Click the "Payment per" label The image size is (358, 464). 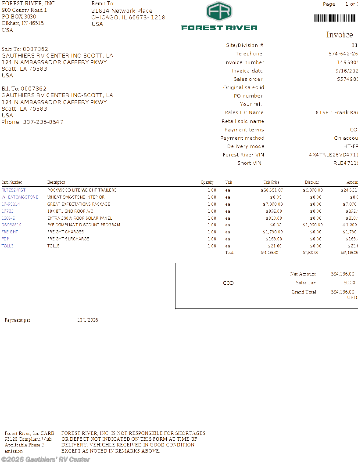point(18,320)
